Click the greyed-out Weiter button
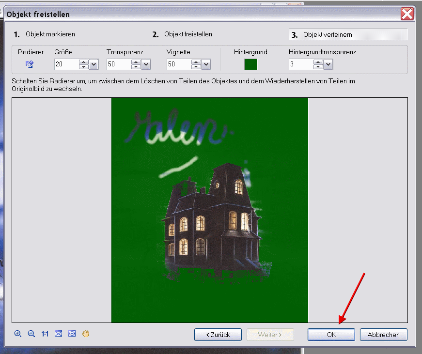The image size is (422, 354). click(x=270, y=335)
